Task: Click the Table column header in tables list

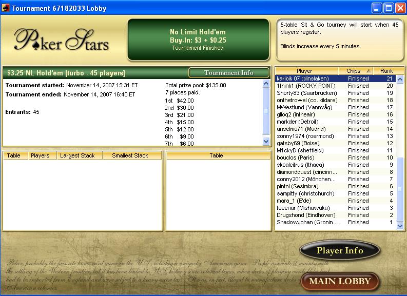Action: coord(15,155)
